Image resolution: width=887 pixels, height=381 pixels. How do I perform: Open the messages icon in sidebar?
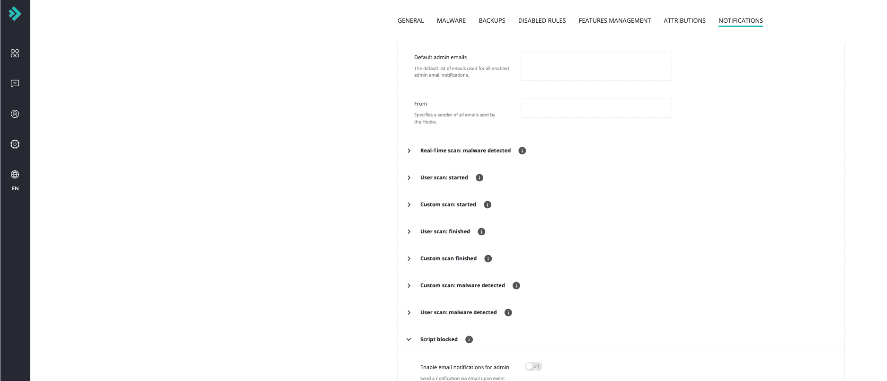tap(15, 84)
